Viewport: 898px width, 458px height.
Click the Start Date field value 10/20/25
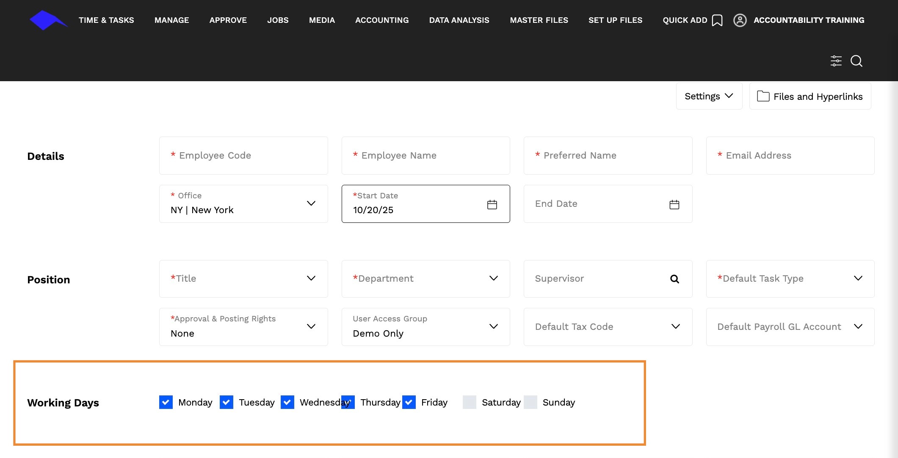click(x=373, y=210)
